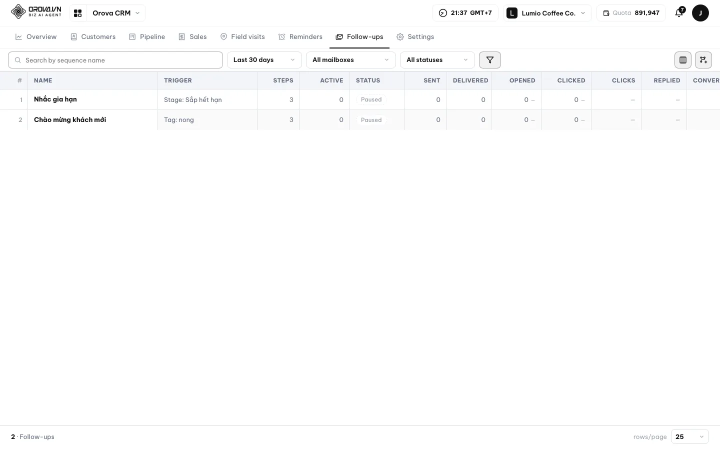Viewport: 720px width, 450px height.
Task: Open the filter funnel icon button
Action: point(490,60)
